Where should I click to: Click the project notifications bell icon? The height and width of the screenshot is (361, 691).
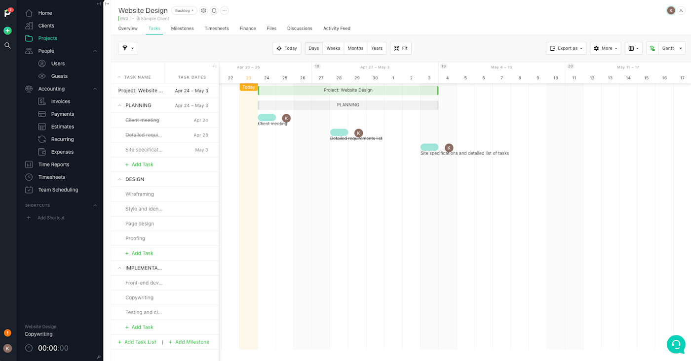[214, 10]
